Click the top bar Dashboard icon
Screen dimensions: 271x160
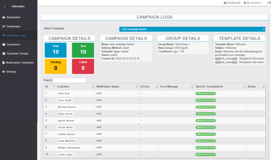(x=225, y=3)
